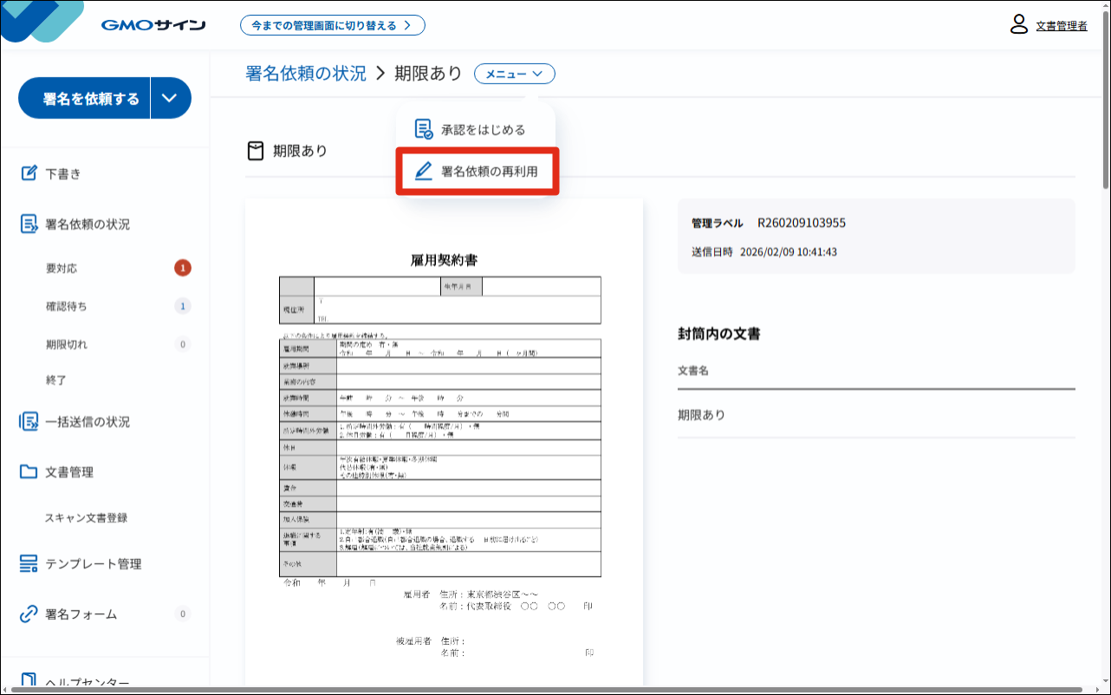This screenshot has height=695, width=1111.
Task: Click the 署名フォーム link icon
Action: [x=29, y=614]
